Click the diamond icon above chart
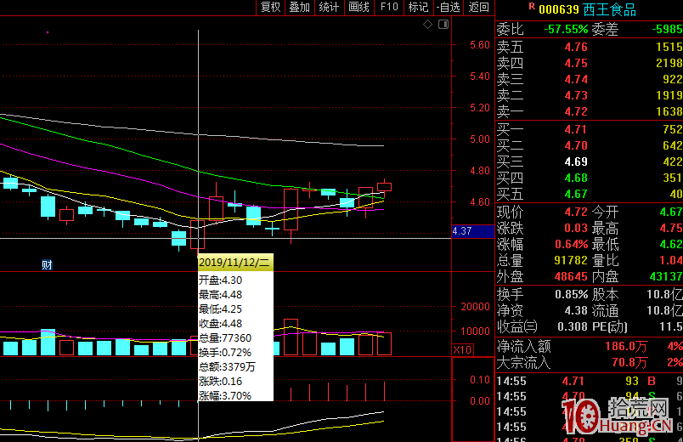 [x=428, y=25]
